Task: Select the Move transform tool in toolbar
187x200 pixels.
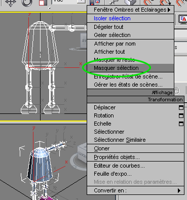Action: click(11, 3)
